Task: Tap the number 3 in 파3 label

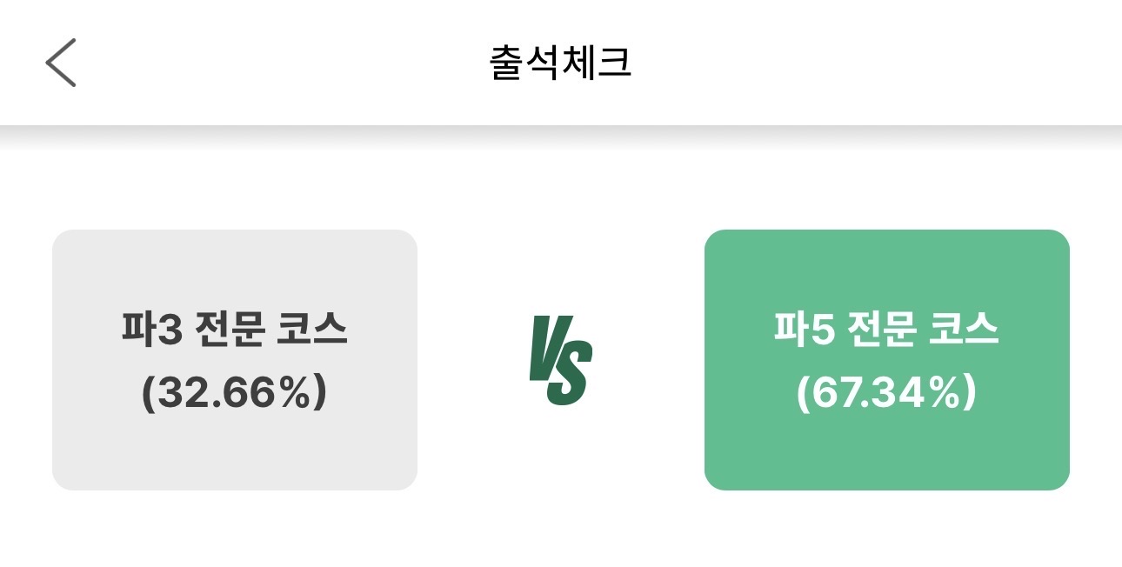Action: tap(171, 331)
